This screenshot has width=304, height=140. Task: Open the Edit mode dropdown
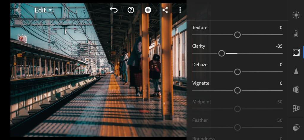point(43,10)
